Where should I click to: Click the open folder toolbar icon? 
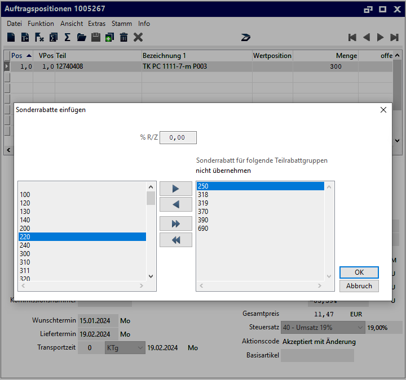82,37
